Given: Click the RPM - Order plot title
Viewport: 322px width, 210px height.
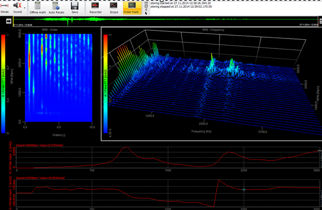Looking at the screenshot, I should (50, 30).
